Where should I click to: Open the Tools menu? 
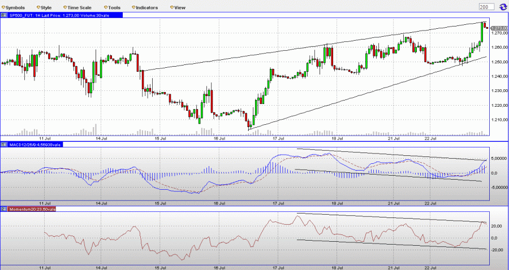tap(113, 7)
